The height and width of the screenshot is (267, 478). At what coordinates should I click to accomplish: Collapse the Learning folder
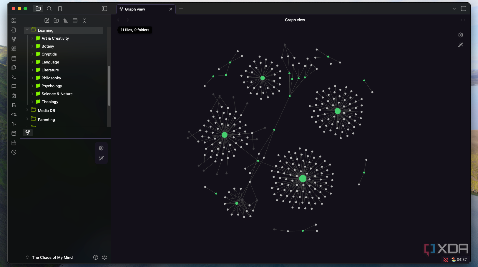pos(27,30)
